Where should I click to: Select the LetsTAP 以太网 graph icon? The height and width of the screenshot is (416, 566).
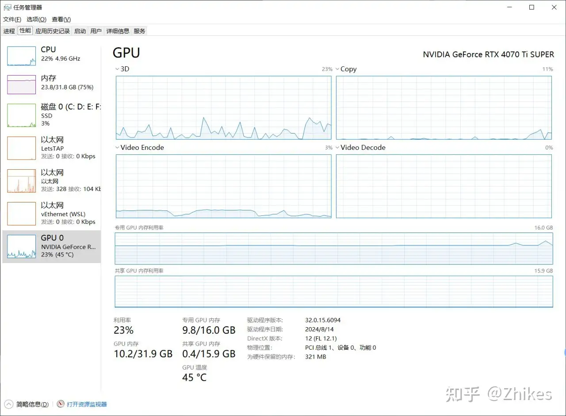21,148
